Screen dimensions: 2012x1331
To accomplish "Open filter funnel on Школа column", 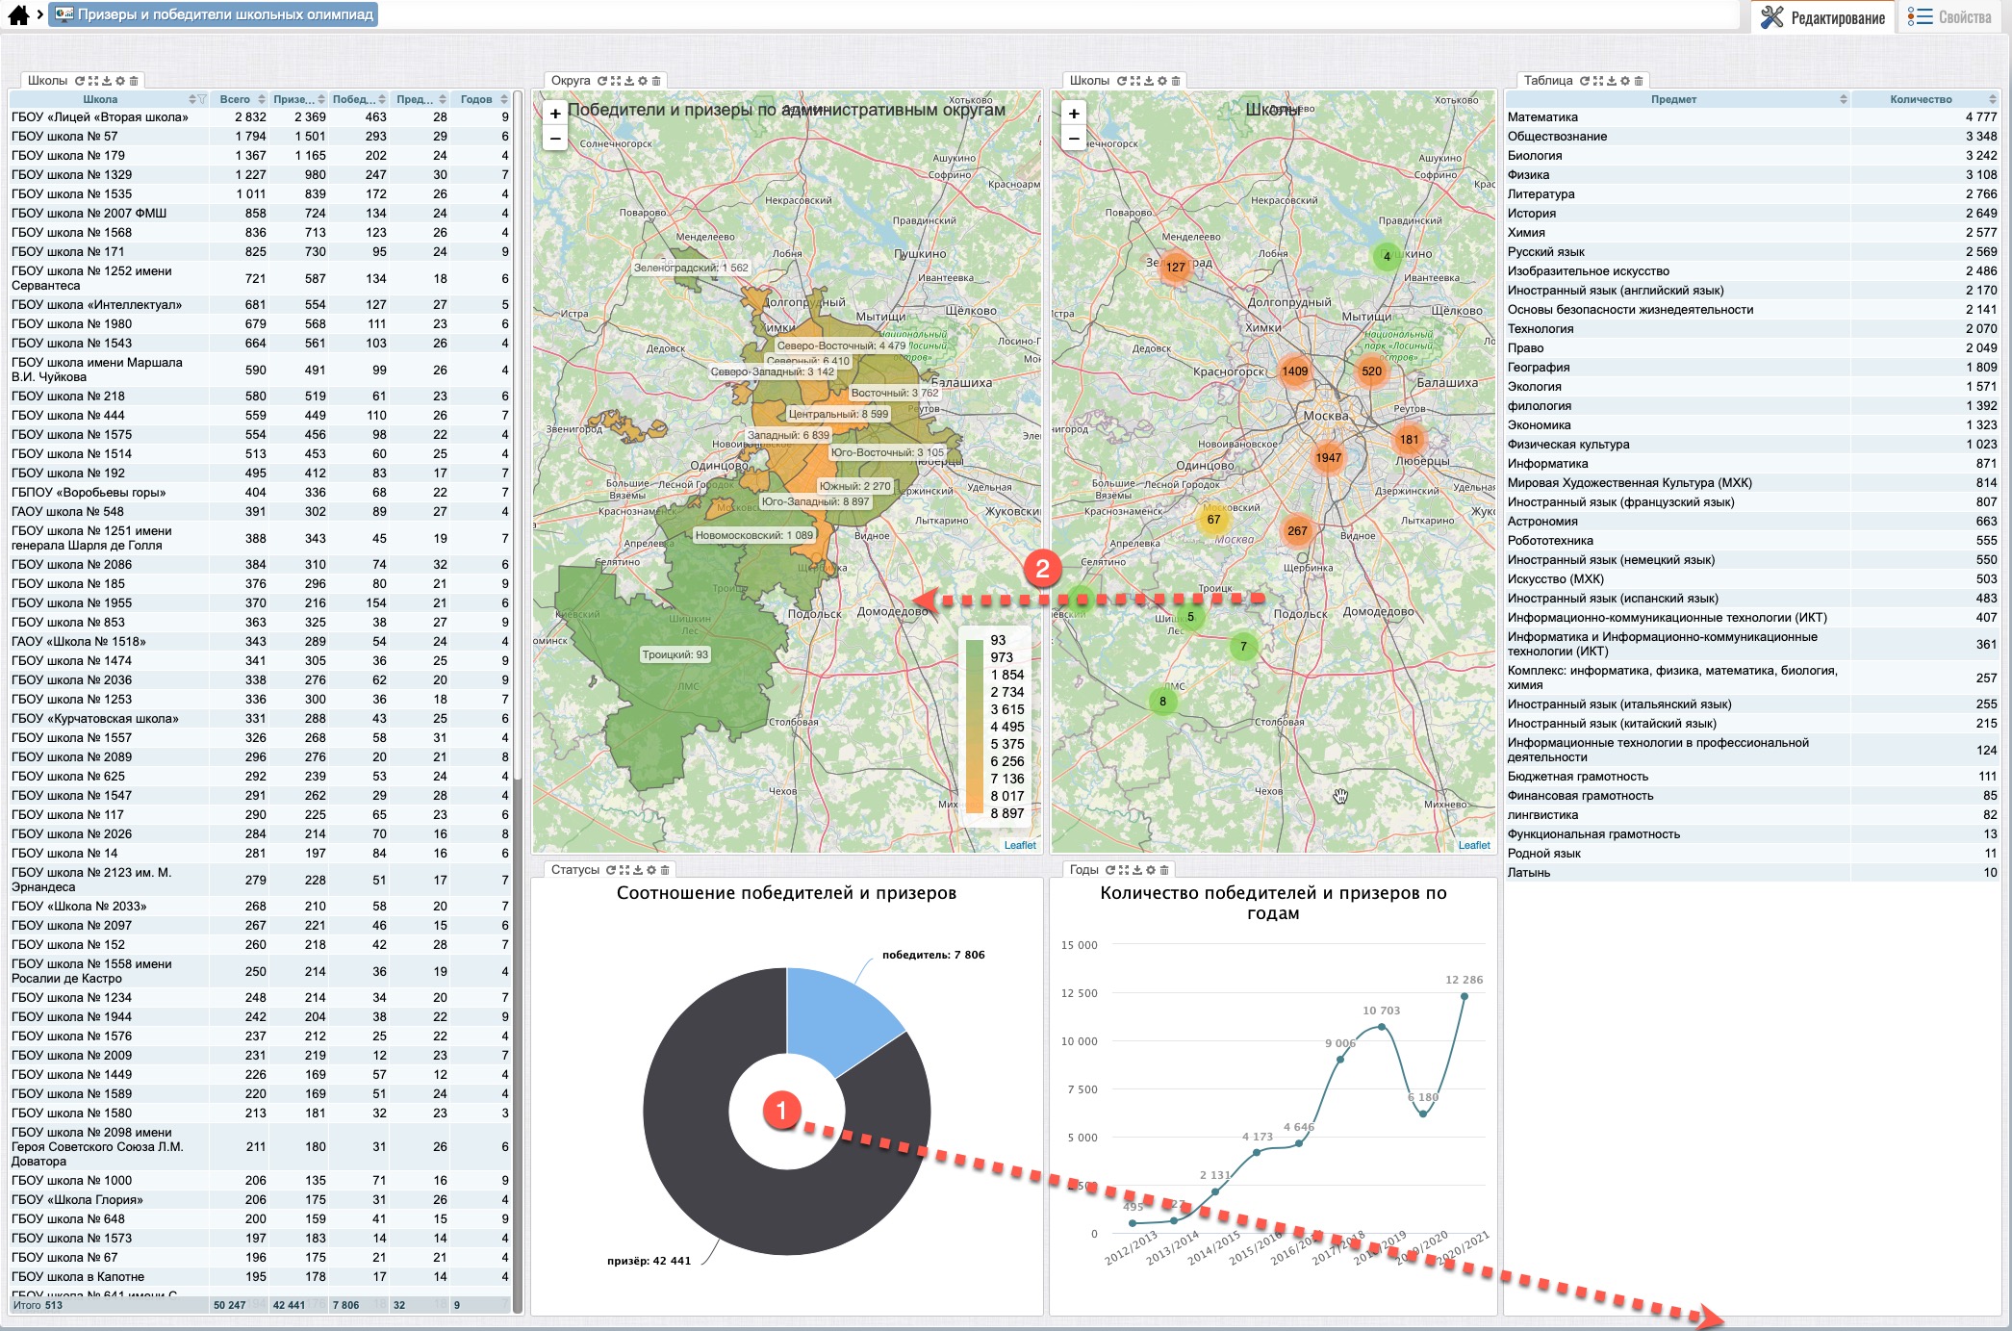I will click(202, 99).
